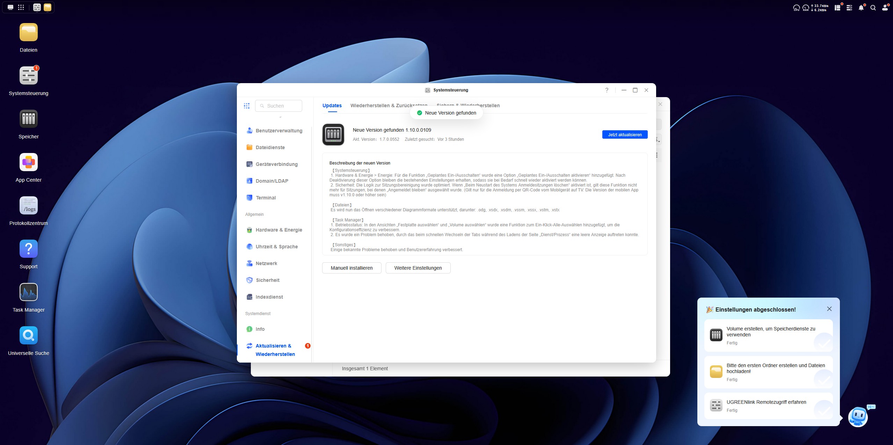Open the Speicher storage app icon
This screenshot has height=445, width=893.
pos(29,119)
